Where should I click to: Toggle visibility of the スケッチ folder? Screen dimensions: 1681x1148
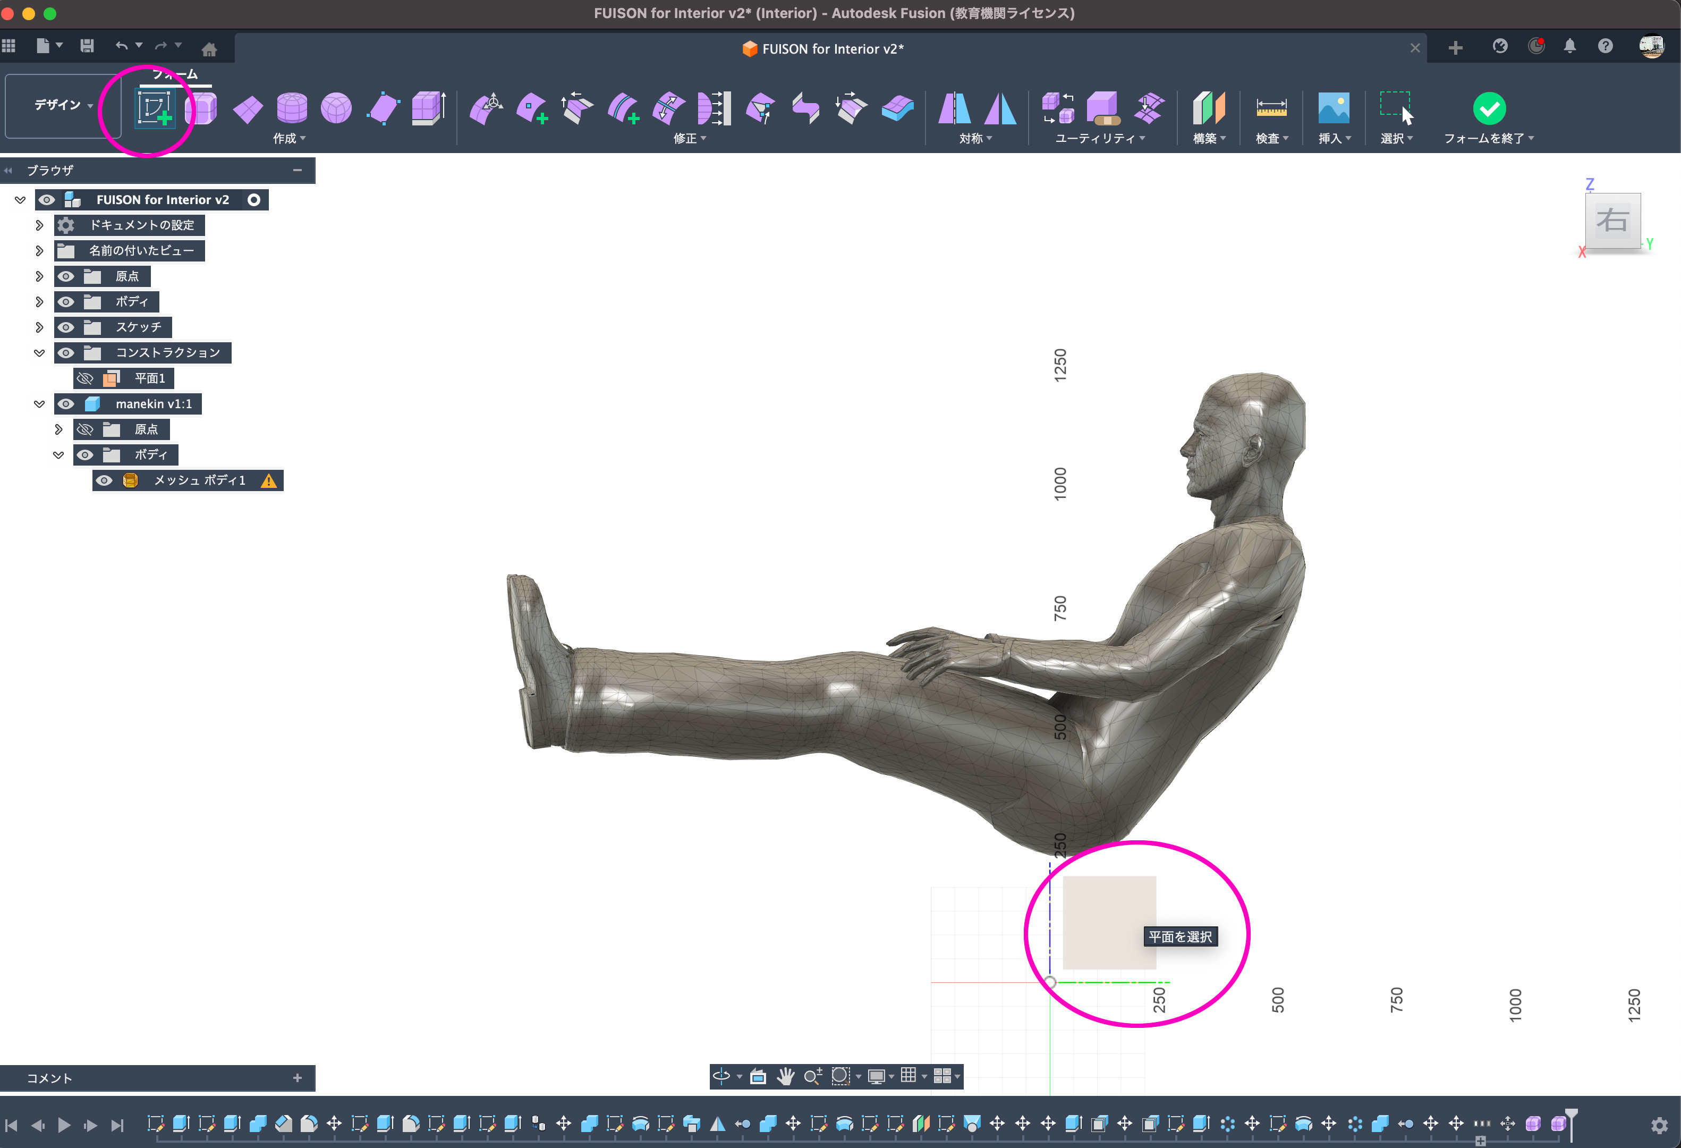click(66, 328)
